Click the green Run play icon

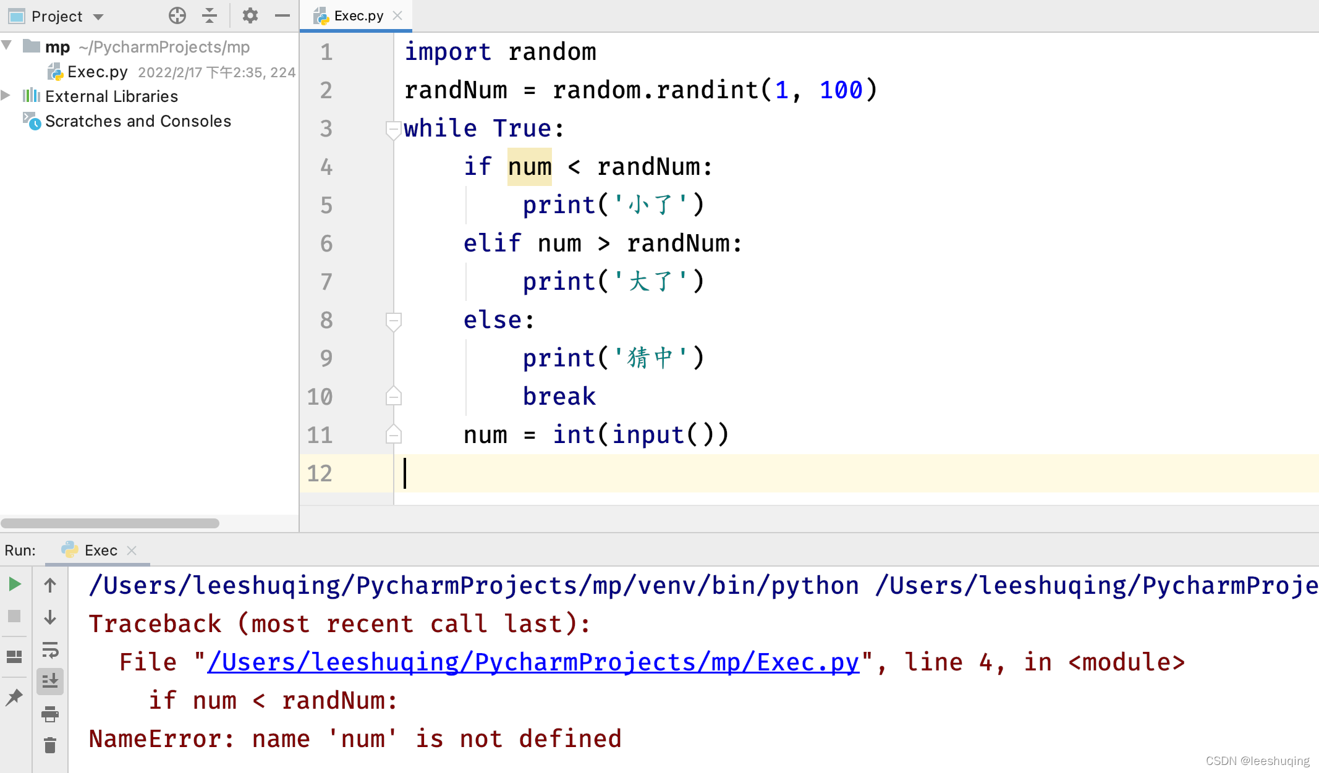coord(15,585)
